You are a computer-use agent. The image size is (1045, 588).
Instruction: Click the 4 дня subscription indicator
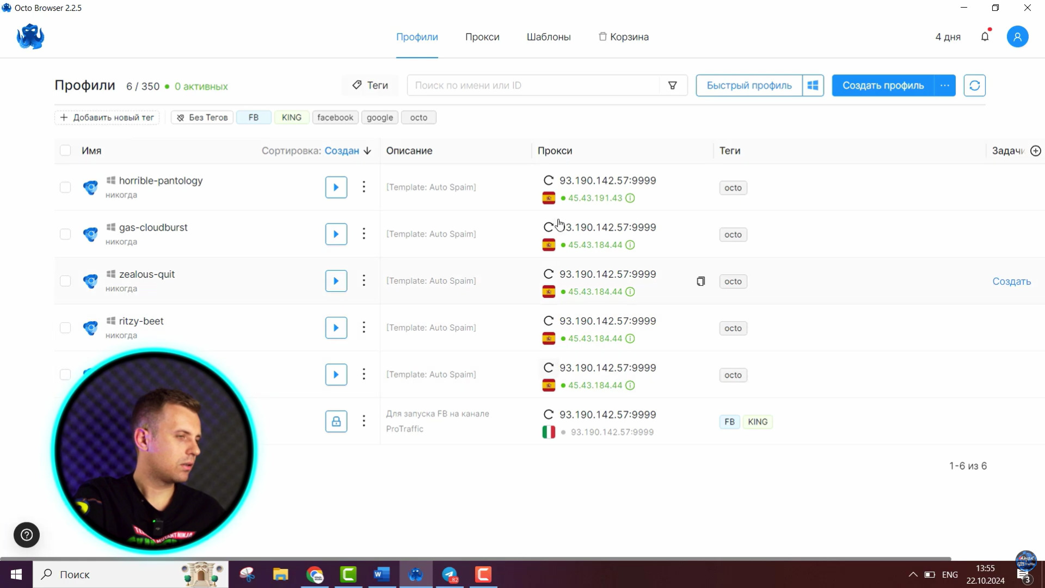point(948,37)
